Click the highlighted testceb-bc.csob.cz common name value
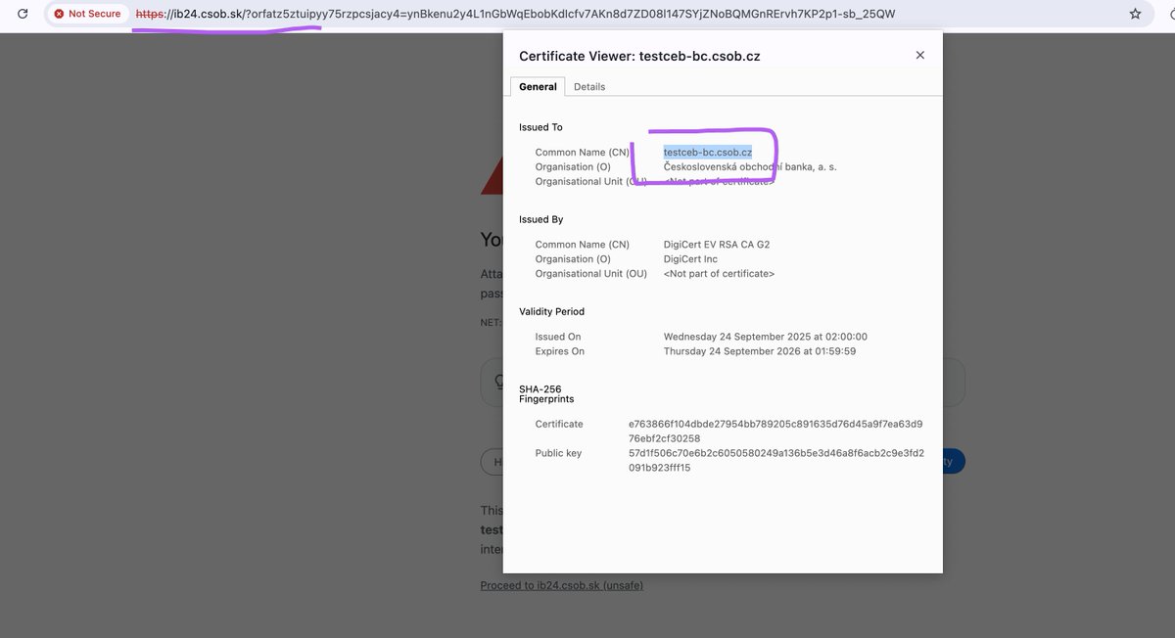The height and width of the screenshot is (638, 1175). tap(707, 152)
